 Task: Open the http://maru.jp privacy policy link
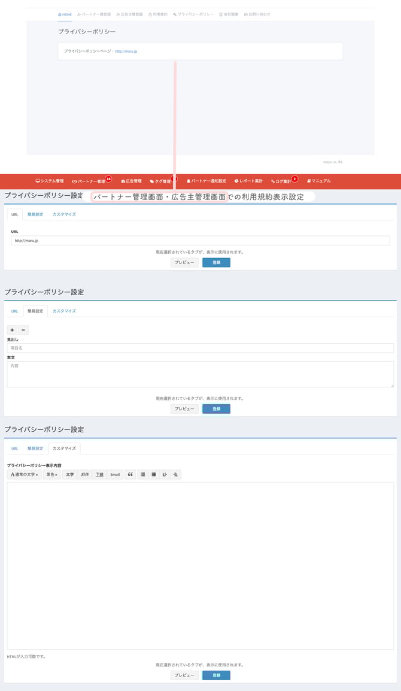click(126, 51)
